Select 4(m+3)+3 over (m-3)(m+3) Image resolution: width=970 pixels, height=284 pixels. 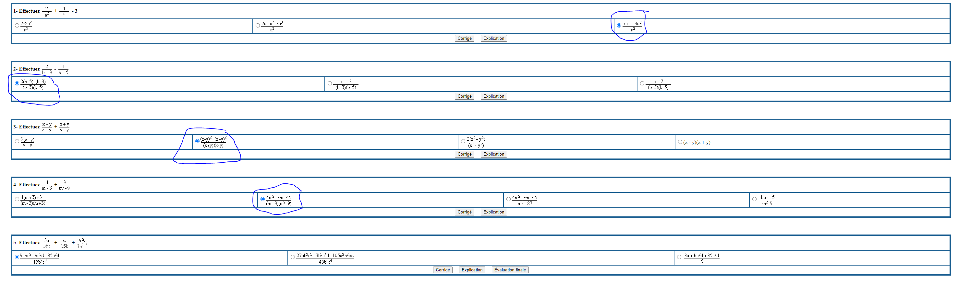coord(17,199)
